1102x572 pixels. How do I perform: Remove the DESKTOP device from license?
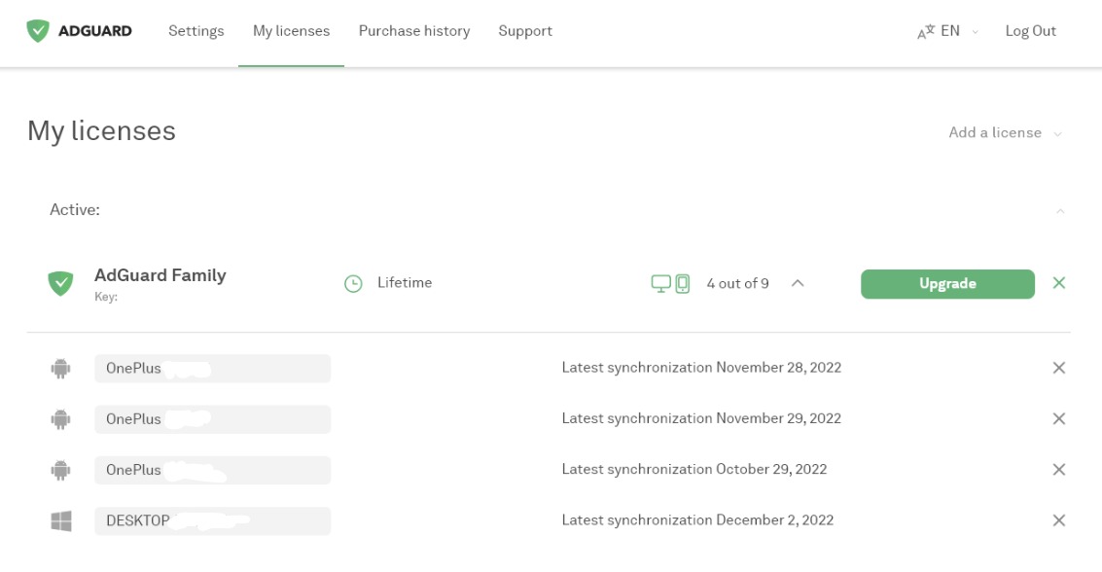pyautogui.click(x=1059, y=520)
